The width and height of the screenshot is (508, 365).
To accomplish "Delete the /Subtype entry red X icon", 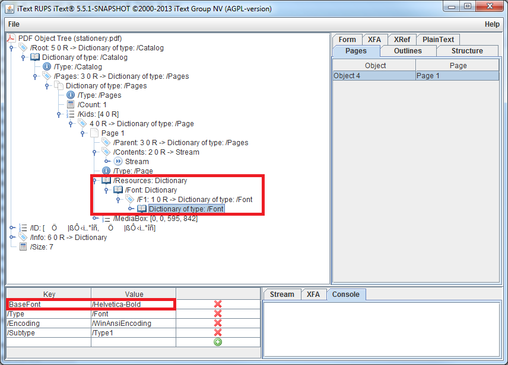I will point(217,332).
